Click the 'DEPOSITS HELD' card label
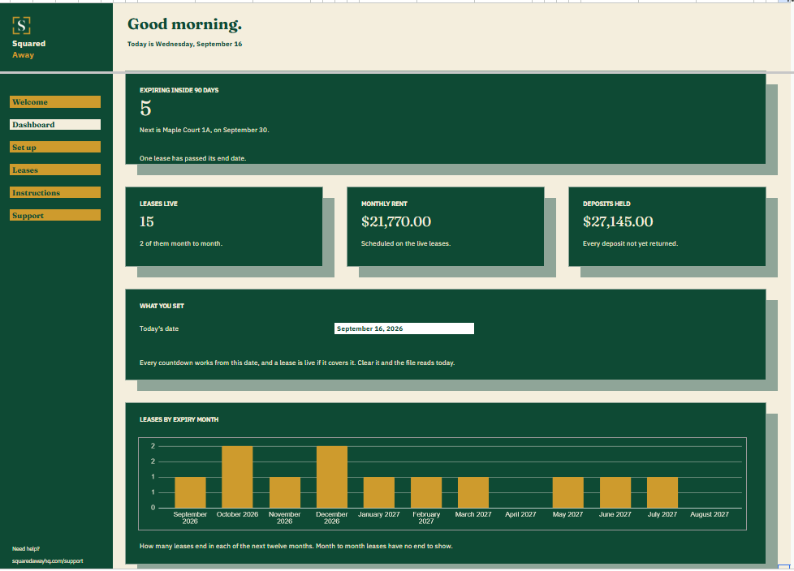 click(606, 204)
